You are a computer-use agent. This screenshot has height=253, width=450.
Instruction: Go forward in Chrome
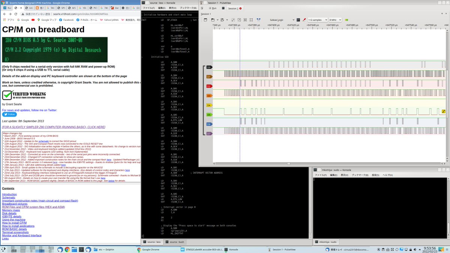coord(10,14)
